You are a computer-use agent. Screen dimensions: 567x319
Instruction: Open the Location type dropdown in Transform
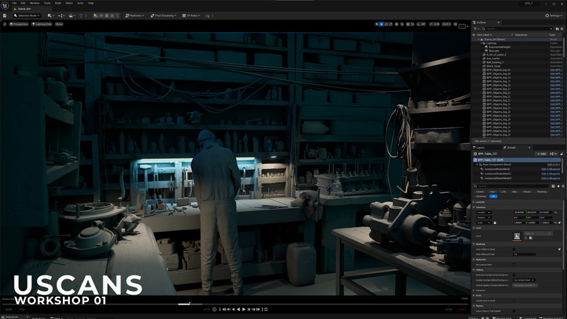click(484, 212)
